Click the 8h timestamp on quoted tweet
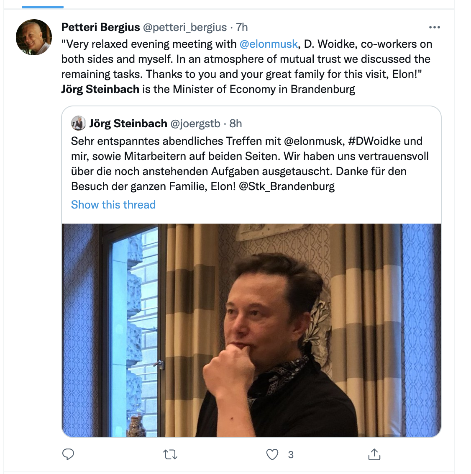The height and width of the screenshot is (474, 471). (235, 124)
